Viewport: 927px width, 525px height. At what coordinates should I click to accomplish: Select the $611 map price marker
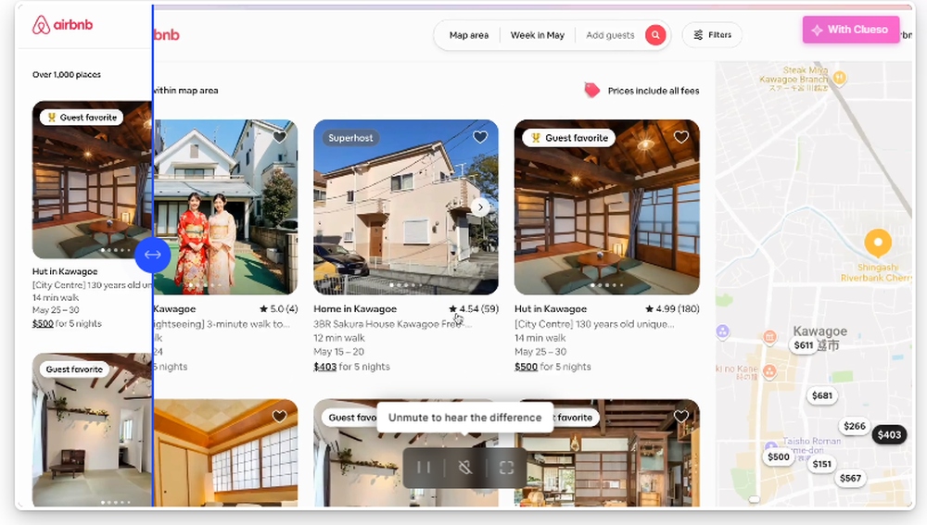803,345
